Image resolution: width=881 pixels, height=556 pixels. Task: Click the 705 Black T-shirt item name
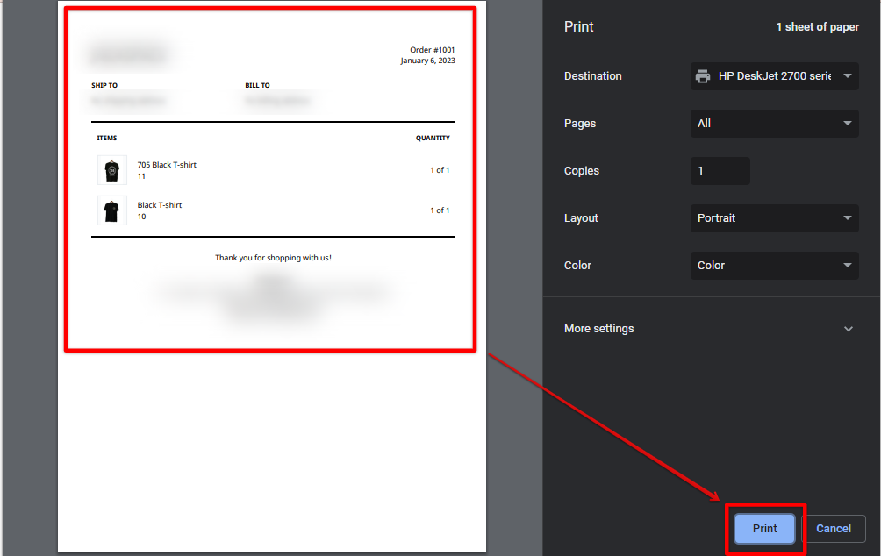click(167, 164)
